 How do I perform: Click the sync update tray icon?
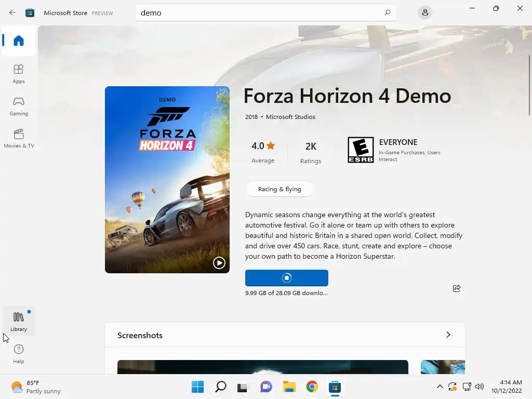point(453,387)
